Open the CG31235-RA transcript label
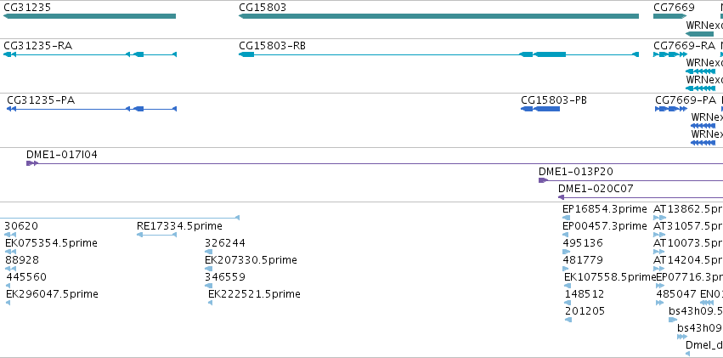This screenshot has height=358, width=723. click(x=38, y=46)
